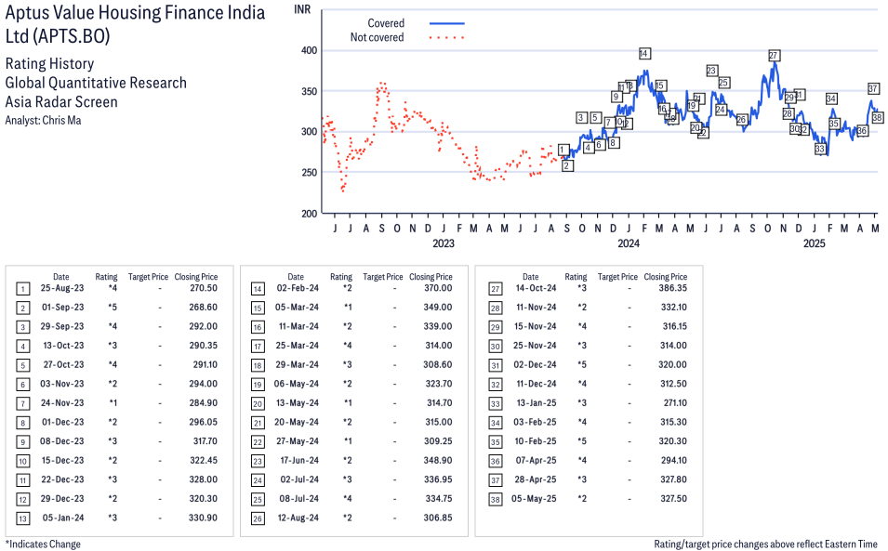Click the index box 33 beside 13-Jan-25
Screen dimensions: 888x551
click(496, 404)
